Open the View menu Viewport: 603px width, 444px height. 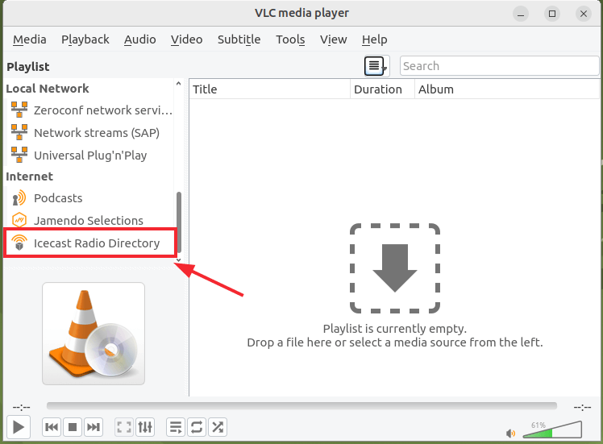point(334,39)
